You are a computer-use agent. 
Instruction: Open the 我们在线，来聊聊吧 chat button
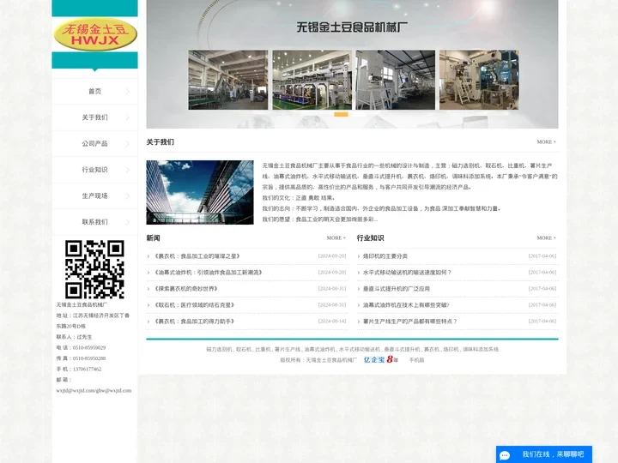tap(544, 454)
